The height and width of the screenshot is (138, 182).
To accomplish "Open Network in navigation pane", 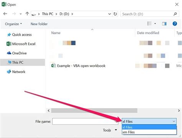I will [16, 72].
